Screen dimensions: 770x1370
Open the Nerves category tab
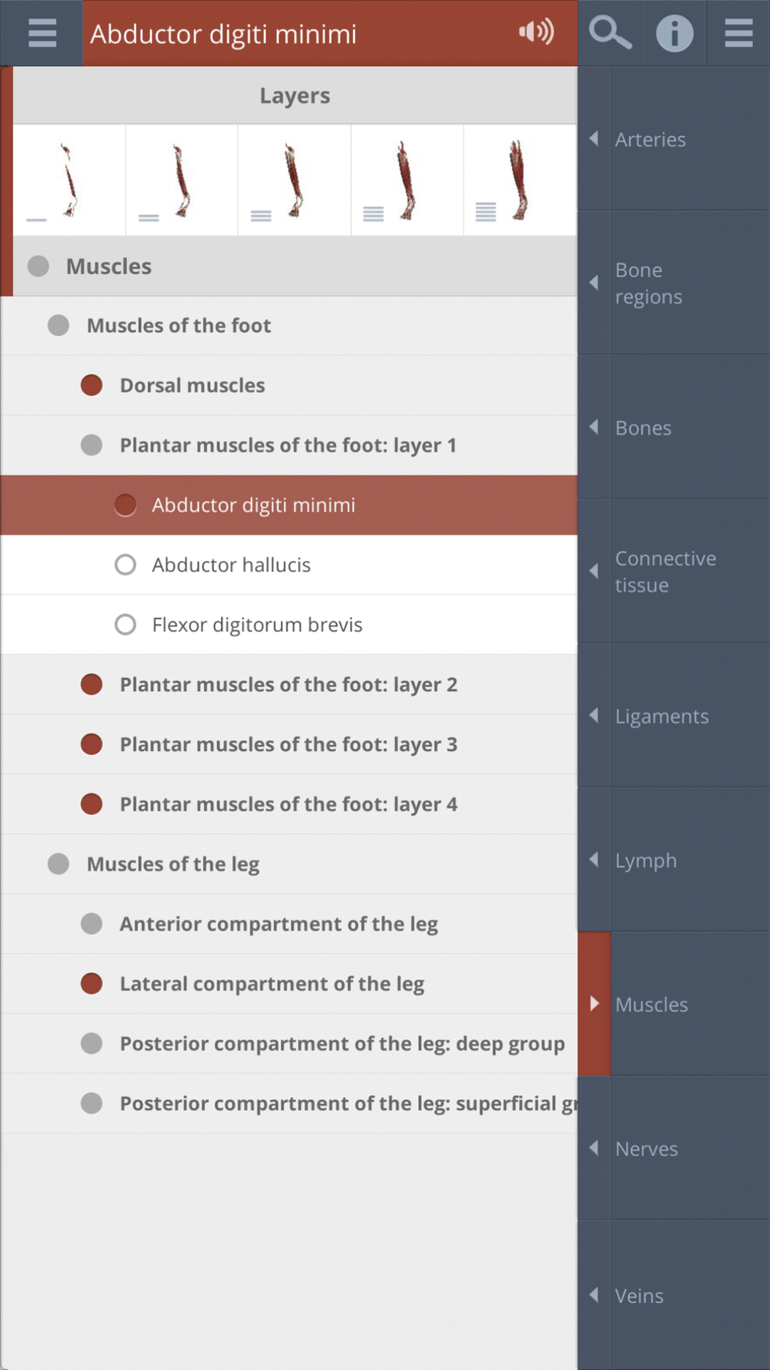tap(674, 1148)
